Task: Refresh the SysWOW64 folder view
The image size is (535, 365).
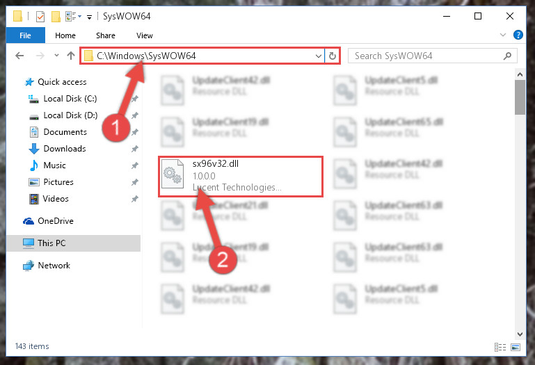Action: pos(333,56)
